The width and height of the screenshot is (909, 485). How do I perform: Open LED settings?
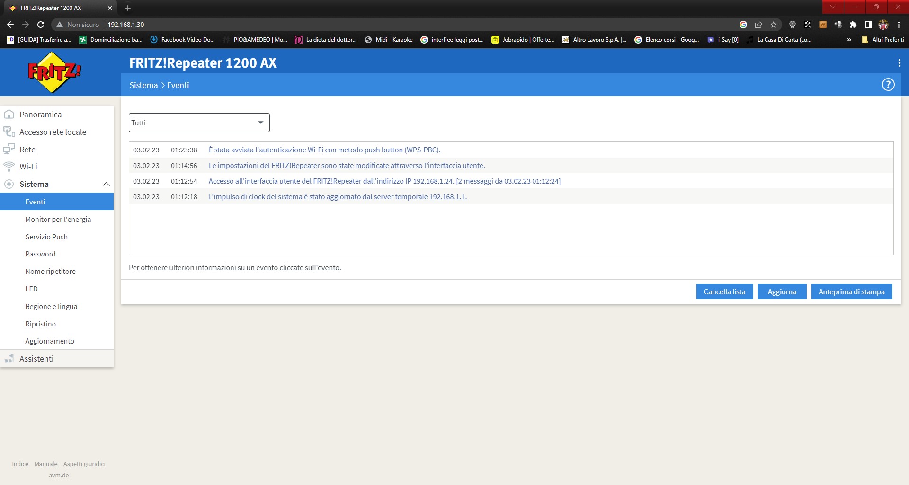click(x=32, y=289)
